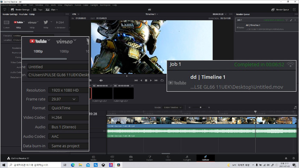
Task: Open File Explorer from the taskbar
Action: (80, 165)
